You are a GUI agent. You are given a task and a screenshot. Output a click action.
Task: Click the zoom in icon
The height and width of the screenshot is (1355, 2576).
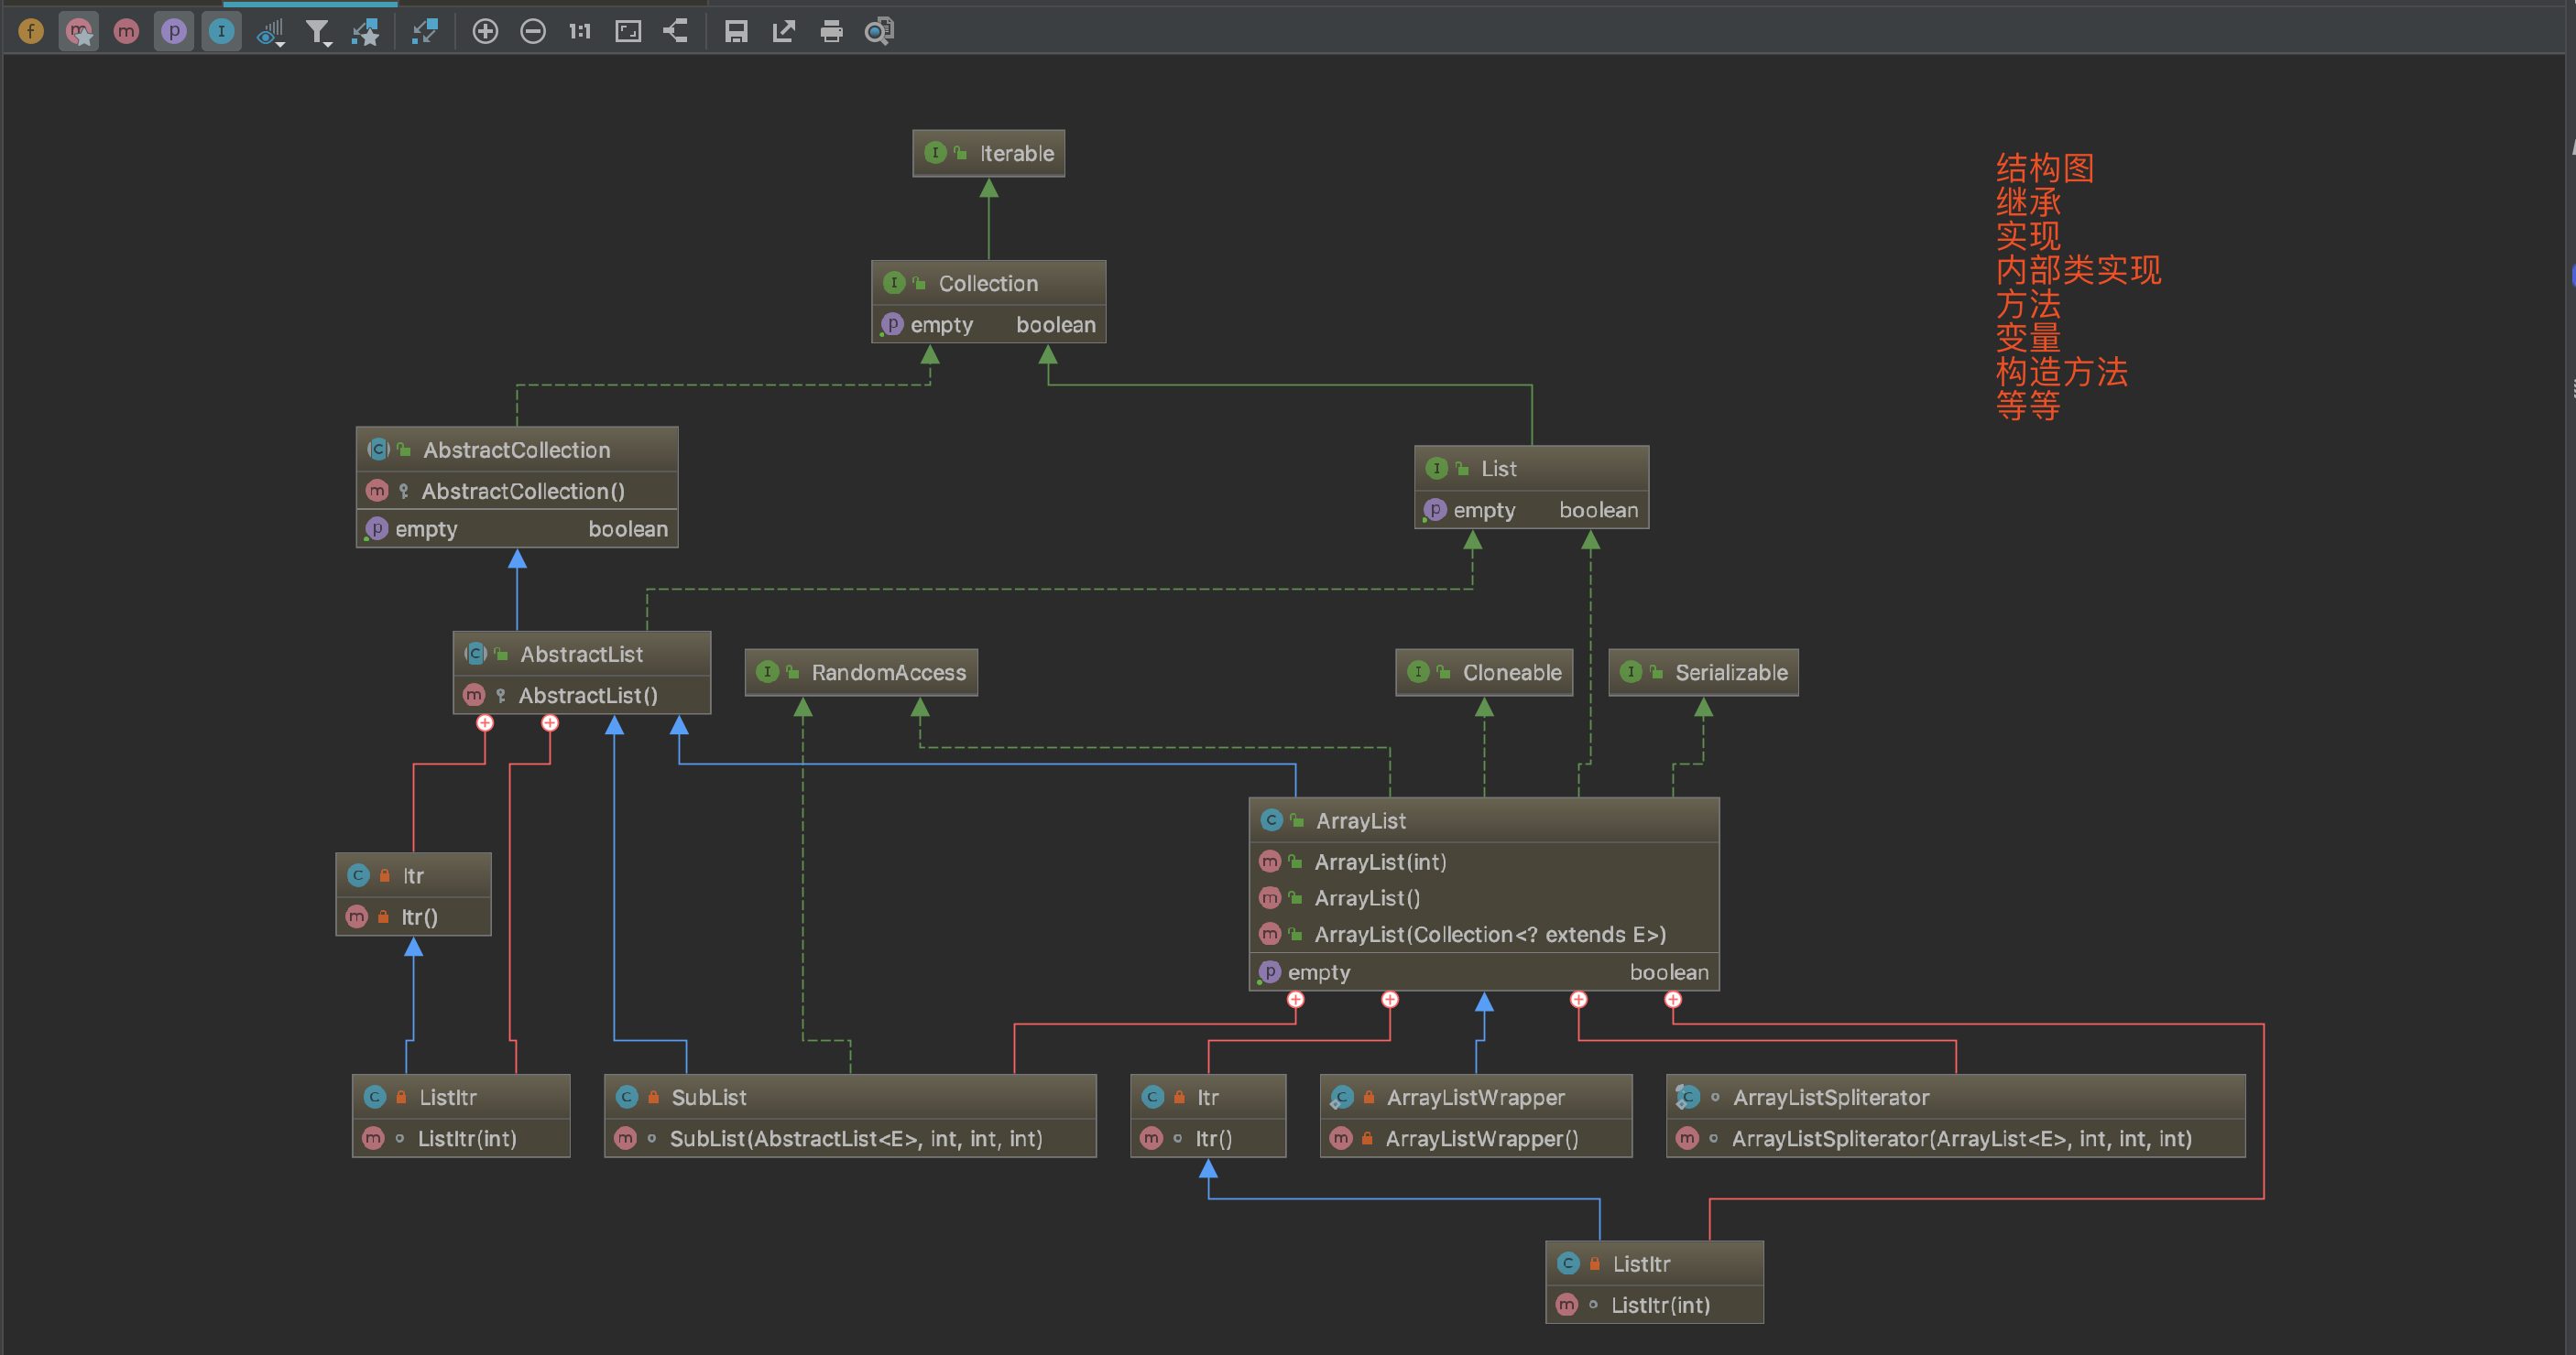coord(485,31)
